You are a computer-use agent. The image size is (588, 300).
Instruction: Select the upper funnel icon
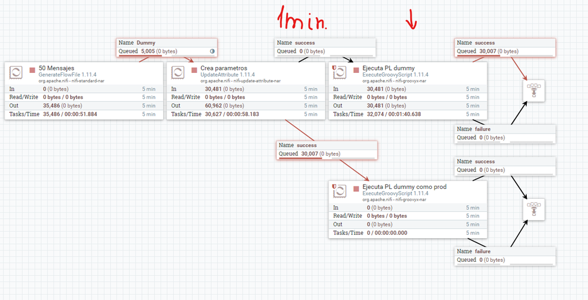[x=534, y=91]
